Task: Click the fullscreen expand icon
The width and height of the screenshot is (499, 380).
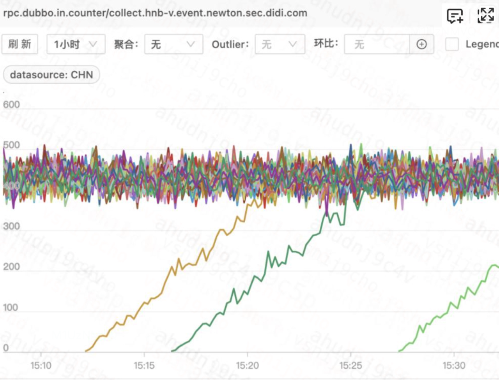Action: click(x=486, y=16)
